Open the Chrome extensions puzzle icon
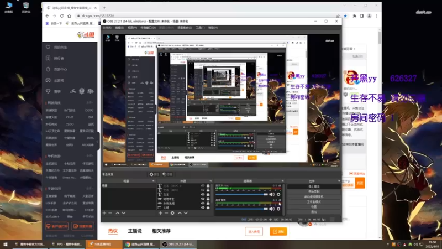The image size is (442, 249). point(354,16)
